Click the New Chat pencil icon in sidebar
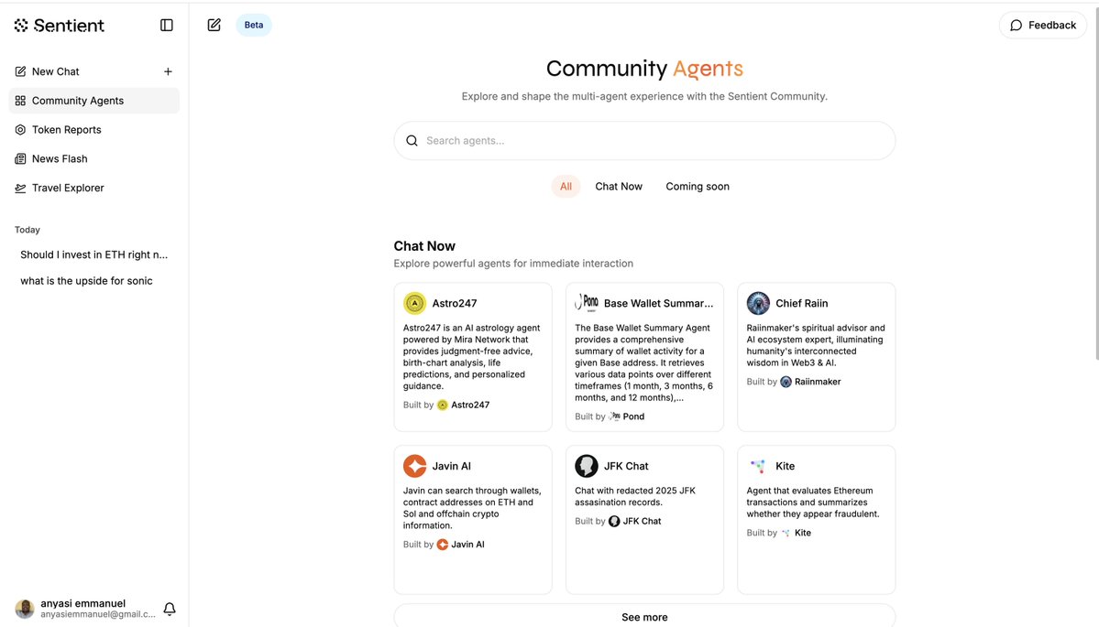The width and height of the screenshot is (1099, 627). 20,71
